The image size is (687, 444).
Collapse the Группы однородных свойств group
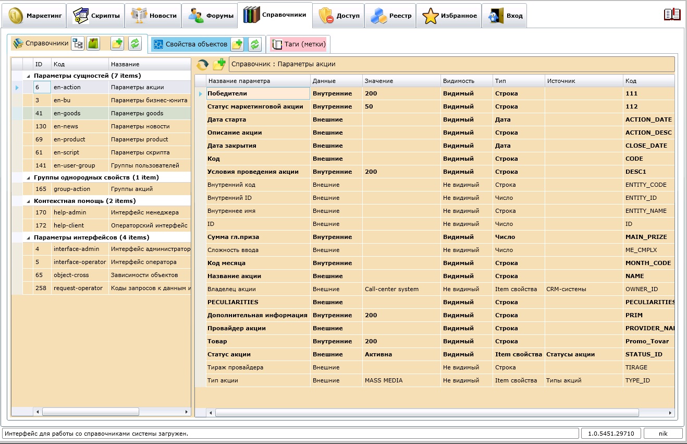28,177
